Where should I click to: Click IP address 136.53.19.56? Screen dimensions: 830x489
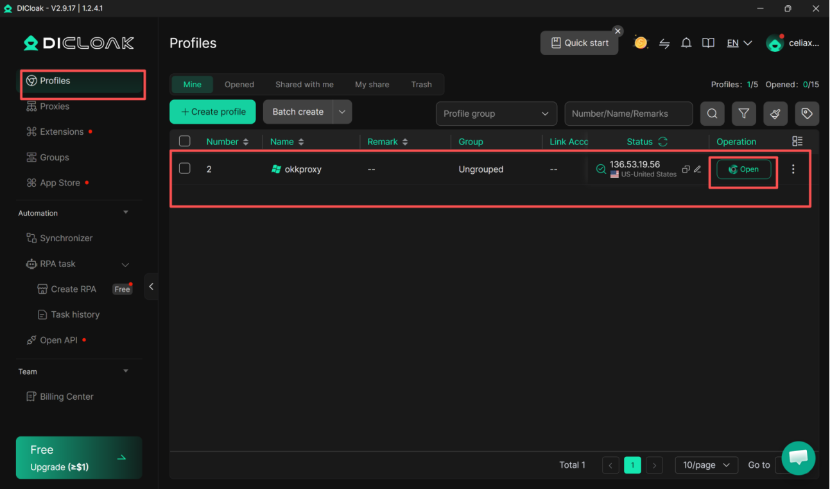coord(635,164)
